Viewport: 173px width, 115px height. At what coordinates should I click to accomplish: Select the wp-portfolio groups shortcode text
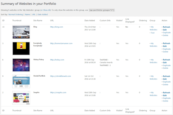coord(102,10)
